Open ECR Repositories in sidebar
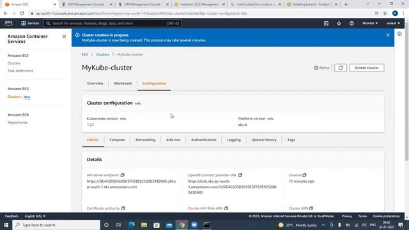This screenshot has height=230, width=409. (17, 123)
